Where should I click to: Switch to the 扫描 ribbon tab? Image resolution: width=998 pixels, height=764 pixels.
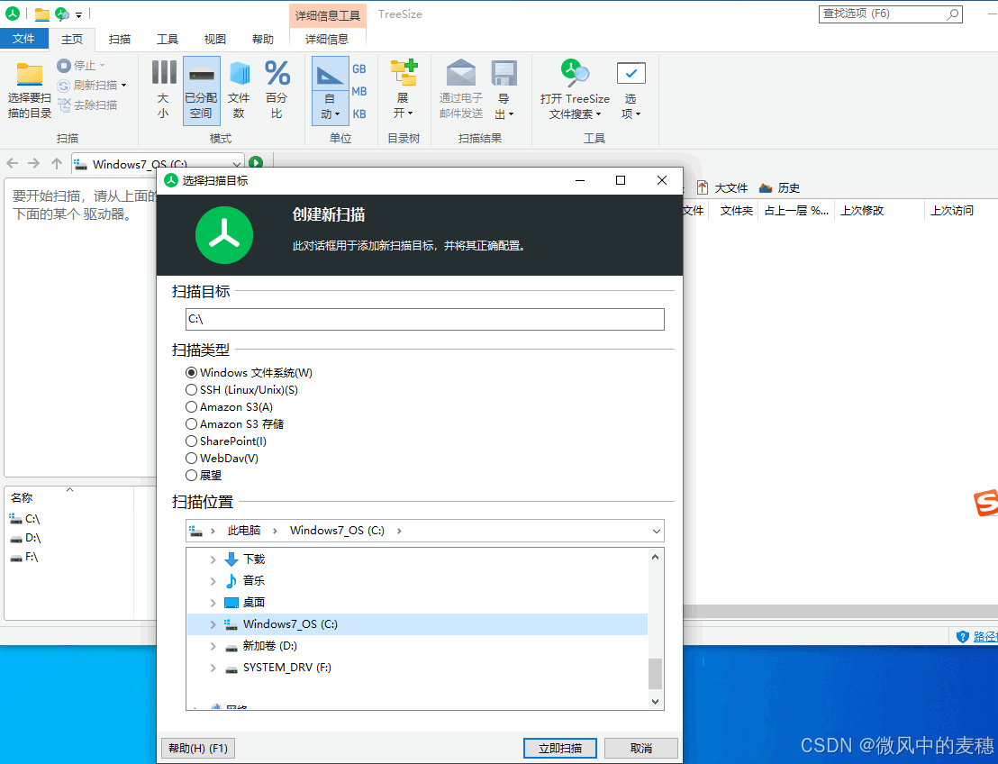click(119, 40)
